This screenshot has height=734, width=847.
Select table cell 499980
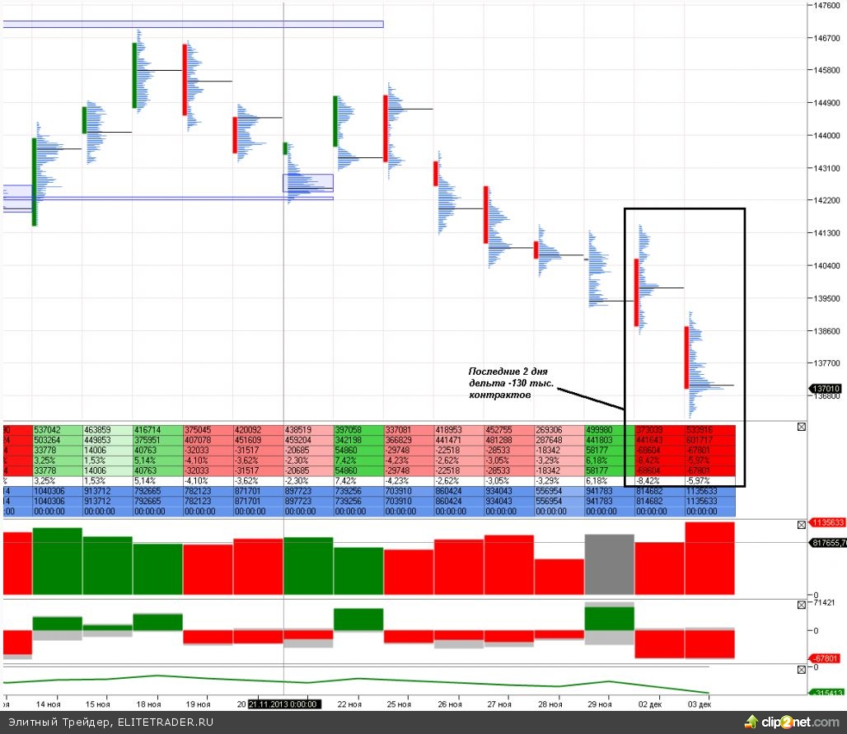[610, 430]
